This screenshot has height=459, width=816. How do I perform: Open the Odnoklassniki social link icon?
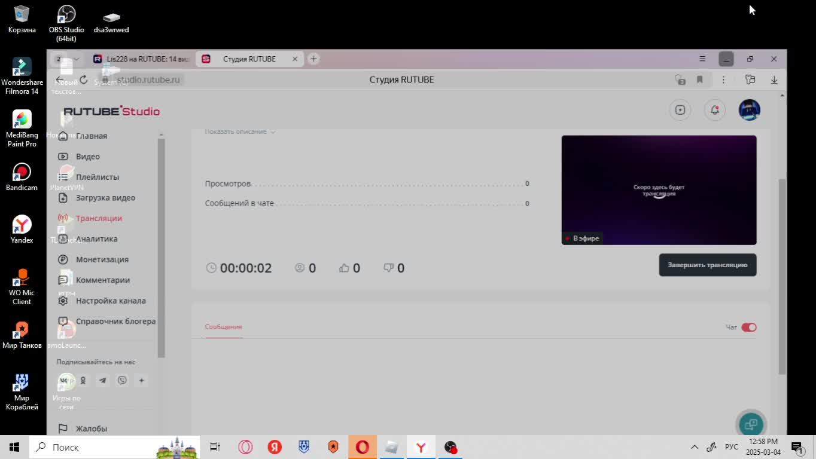[x=83, y=380]
